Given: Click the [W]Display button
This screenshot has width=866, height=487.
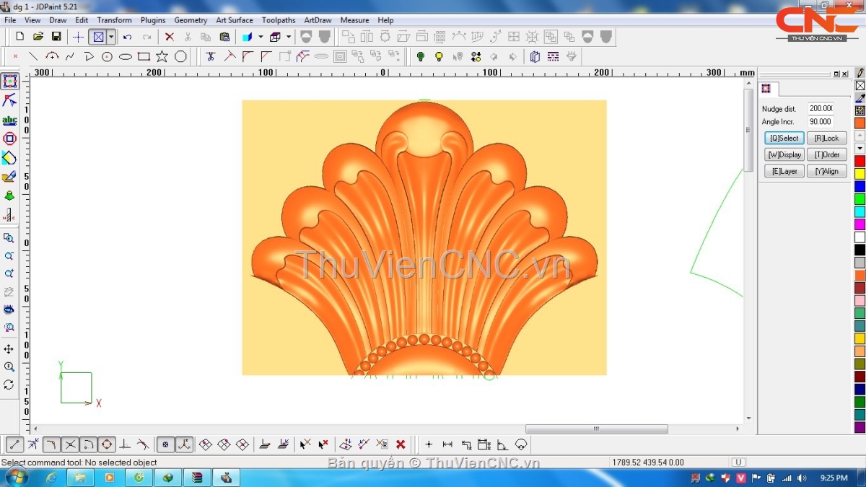Looking at the screenshot, I should pos(784,154).
